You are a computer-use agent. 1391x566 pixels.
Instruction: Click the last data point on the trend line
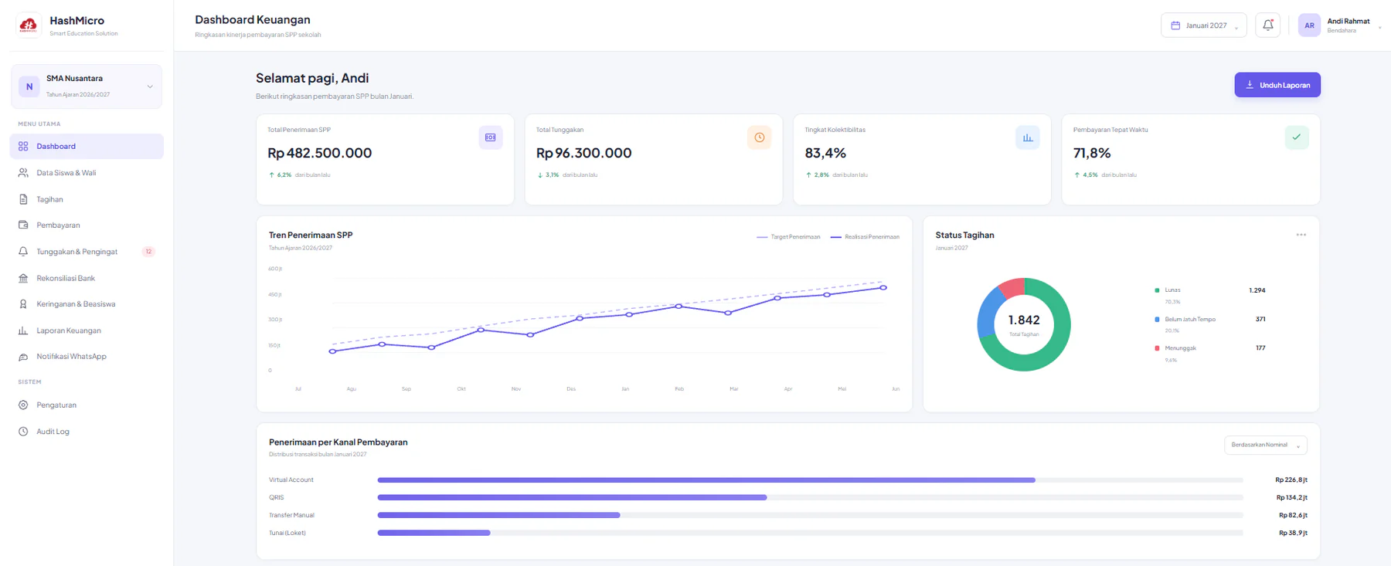[x=883, y=287]
